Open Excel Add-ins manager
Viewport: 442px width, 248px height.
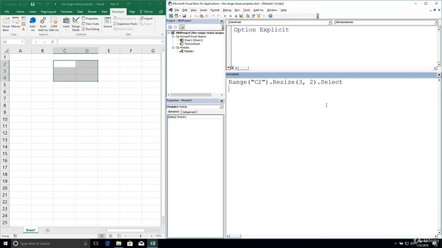point(43,24)
